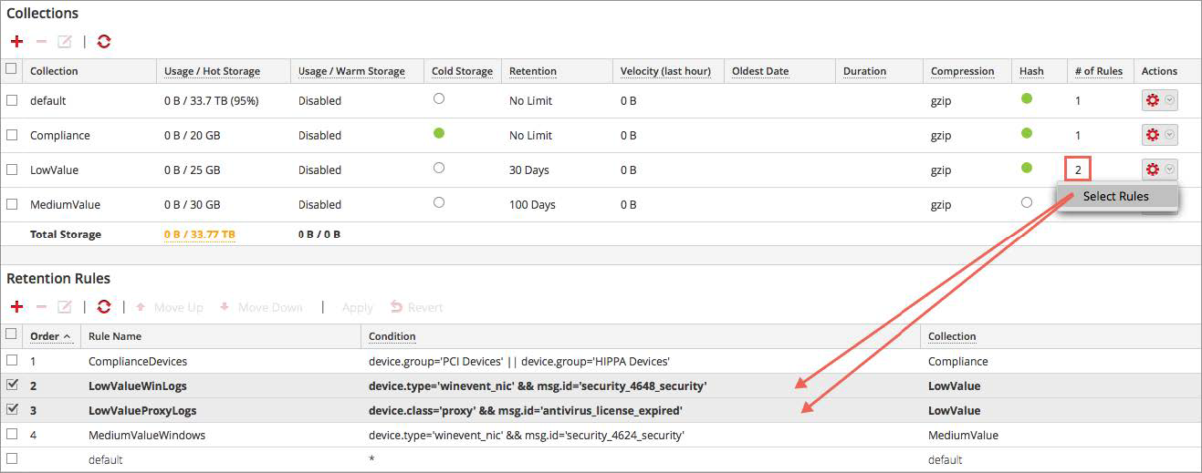The image size is (1202, 473).
Task: Click the Move Up button
Action: (170, 307)
